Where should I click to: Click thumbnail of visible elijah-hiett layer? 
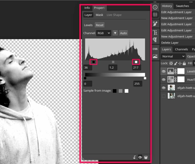coord(171,88)
